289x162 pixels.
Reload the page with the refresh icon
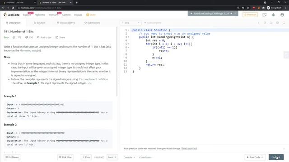click(x=13, y=8)
